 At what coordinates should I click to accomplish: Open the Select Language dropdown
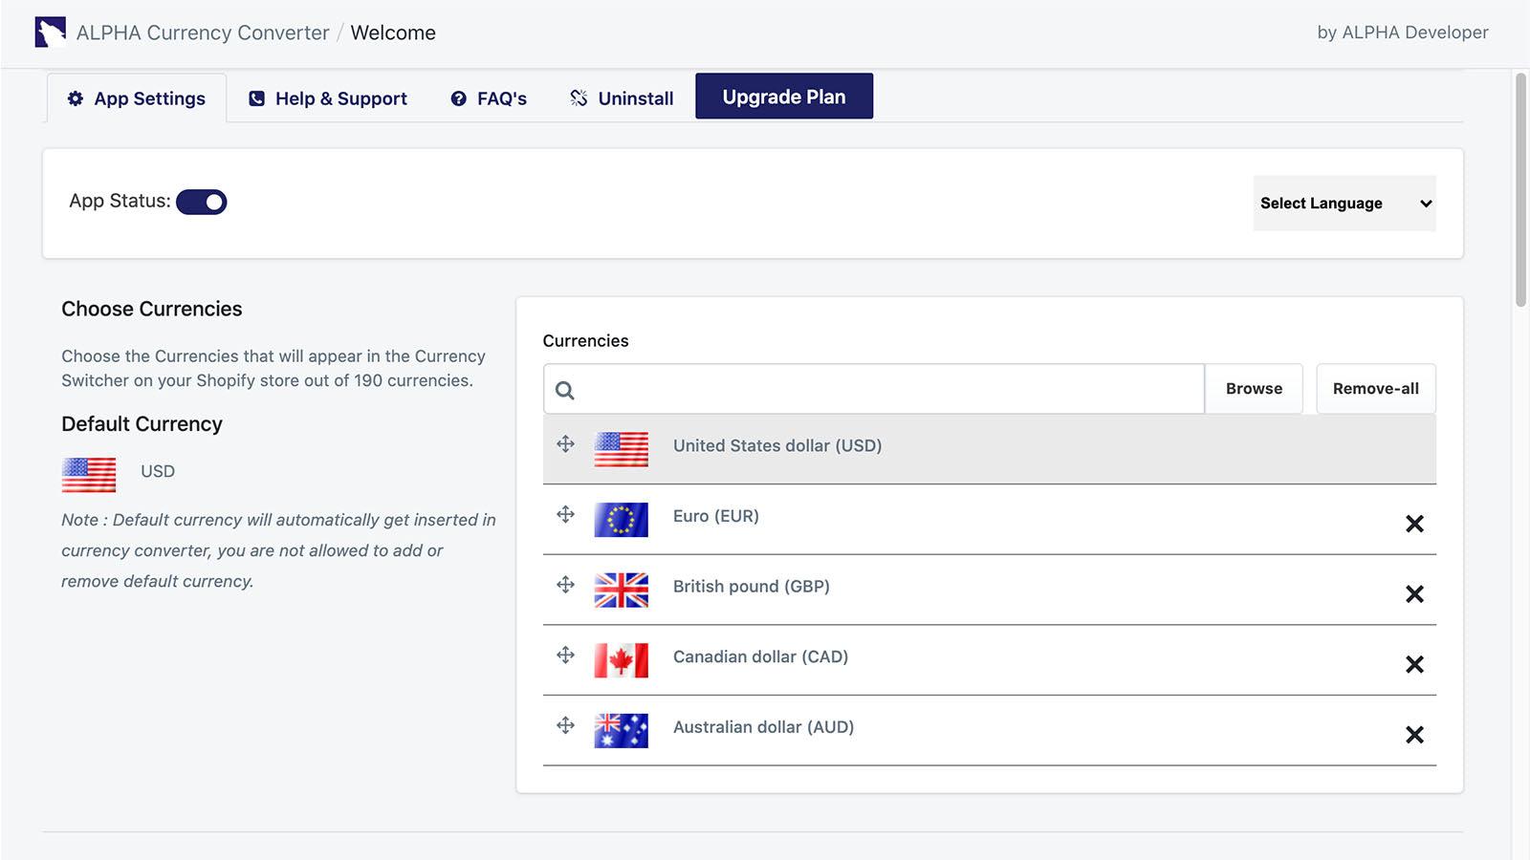click(1344, 203)
